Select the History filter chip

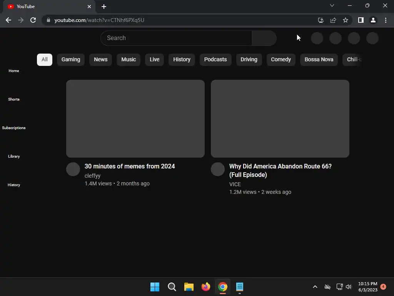point(182,60)
